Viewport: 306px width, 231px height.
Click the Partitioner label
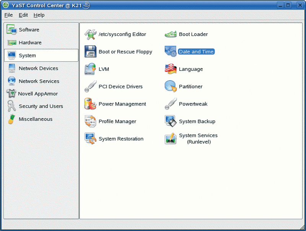(190, 86)
